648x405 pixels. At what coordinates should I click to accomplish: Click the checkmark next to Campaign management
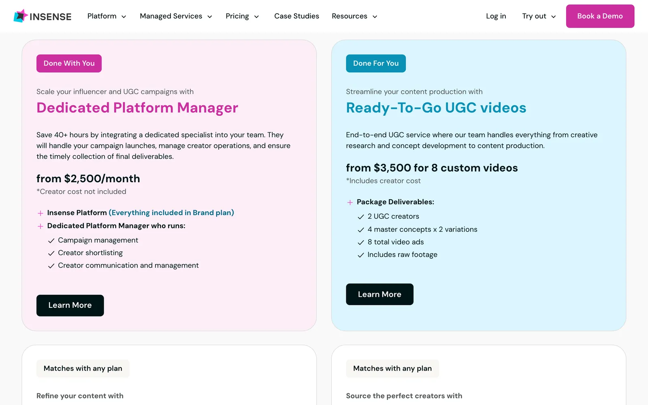coord(51,241)
